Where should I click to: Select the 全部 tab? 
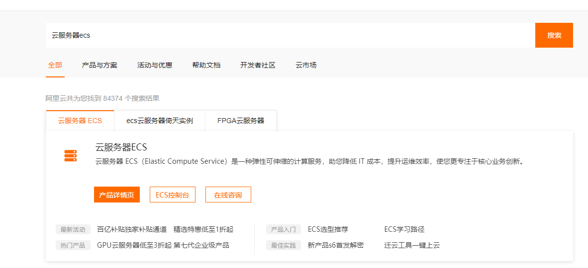55,65
